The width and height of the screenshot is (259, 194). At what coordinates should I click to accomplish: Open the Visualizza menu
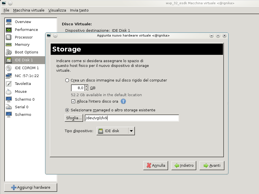[x=57, y=10]
